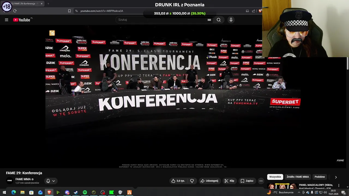Select the Źródło: FAME MMA chip
The image size is (349, 196).
click(298, 177)
